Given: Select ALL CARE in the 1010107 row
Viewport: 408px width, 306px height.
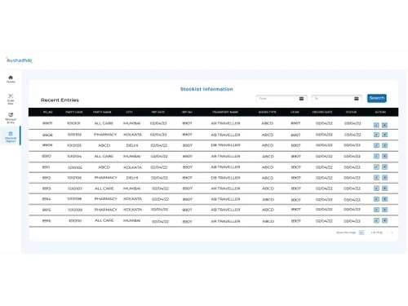Looking at the screenshot, I should click(104, 188).
